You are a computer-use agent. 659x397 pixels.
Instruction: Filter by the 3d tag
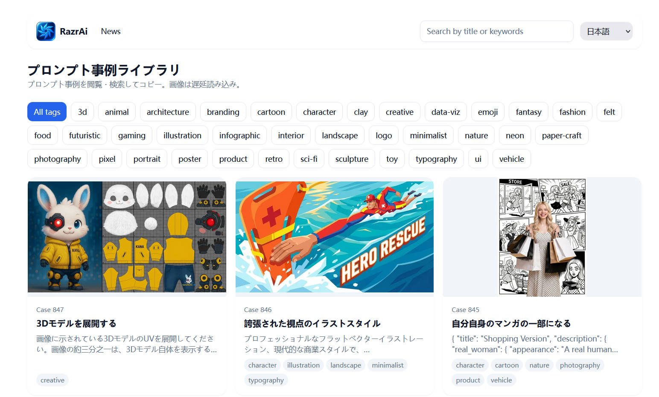coord(82,112)
